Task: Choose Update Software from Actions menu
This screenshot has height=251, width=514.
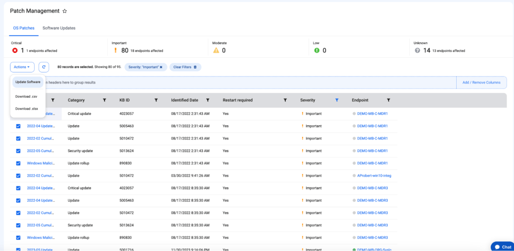Action: [28, 82]
